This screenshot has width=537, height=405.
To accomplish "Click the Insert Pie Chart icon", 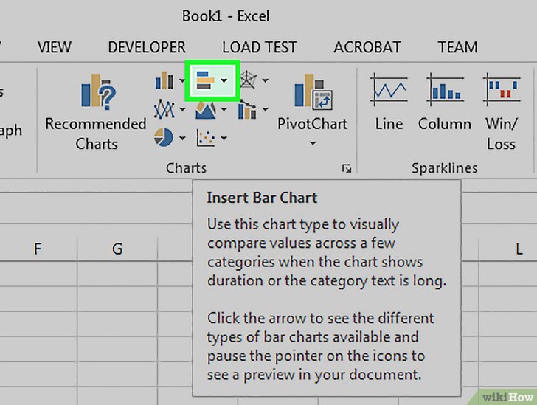I will click(x=164, y=137).
